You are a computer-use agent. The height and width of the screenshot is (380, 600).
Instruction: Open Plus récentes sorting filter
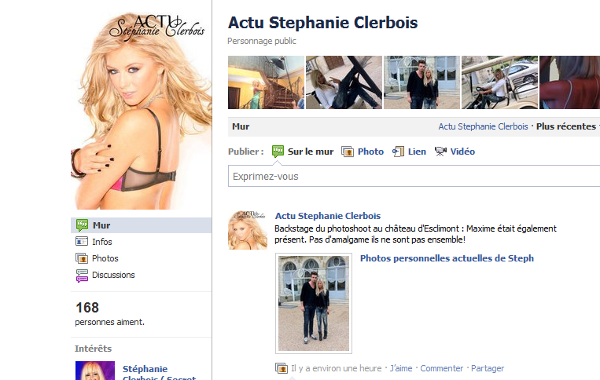(566, 126)
